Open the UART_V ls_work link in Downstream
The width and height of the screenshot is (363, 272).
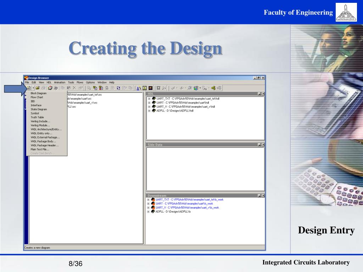pos(188,207)
